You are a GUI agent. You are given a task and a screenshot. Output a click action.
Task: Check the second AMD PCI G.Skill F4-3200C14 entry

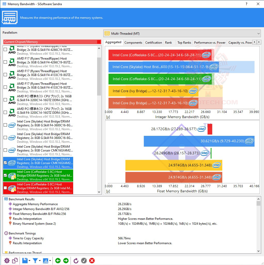pos(5,112)
